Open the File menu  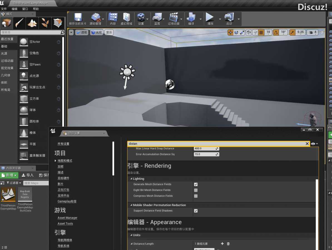click(x=4, y=9)
